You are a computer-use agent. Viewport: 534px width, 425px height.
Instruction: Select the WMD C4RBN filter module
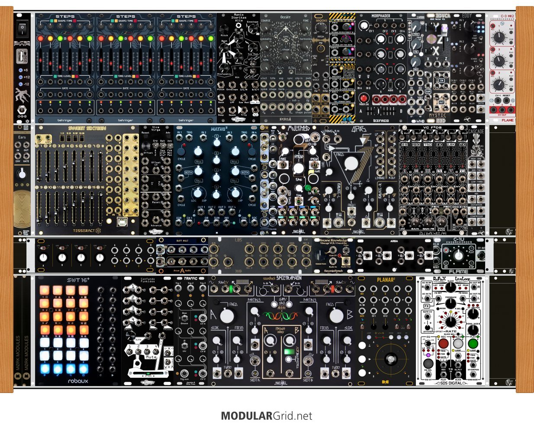[416, 68]
